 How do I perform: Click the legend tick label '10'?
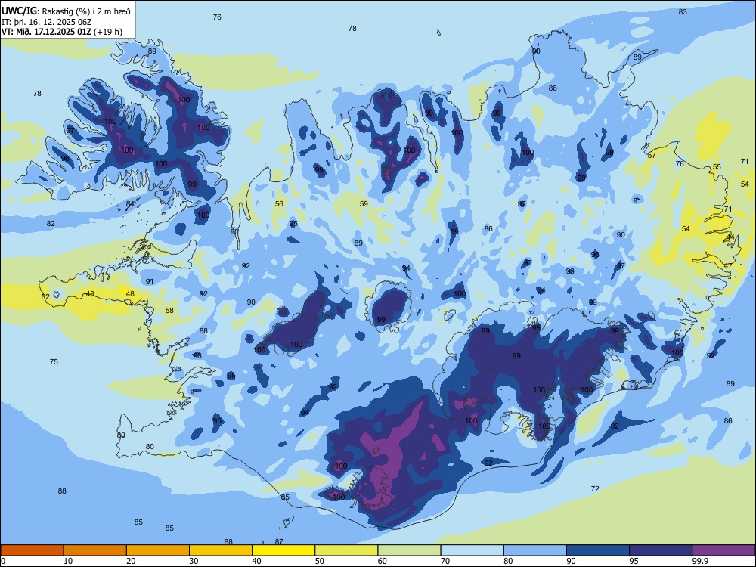pos(68,561)
